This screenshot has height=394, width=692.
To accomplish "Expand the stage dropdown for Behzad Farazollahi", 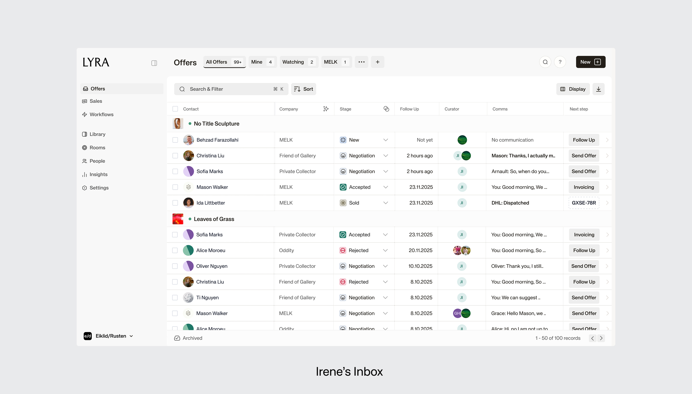I will (x=386, y=140).
